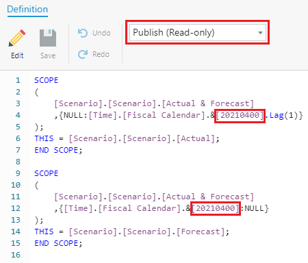Click the Redo arrow icon

pos(83,54)
